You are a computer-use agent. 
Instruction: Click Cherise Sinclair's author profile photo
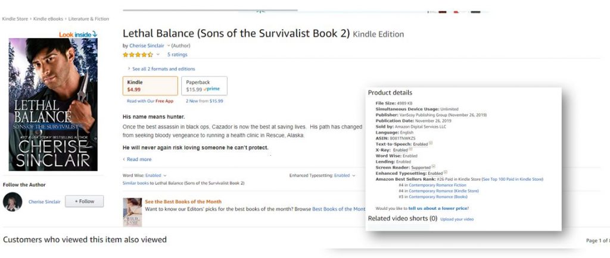point(12,202)
